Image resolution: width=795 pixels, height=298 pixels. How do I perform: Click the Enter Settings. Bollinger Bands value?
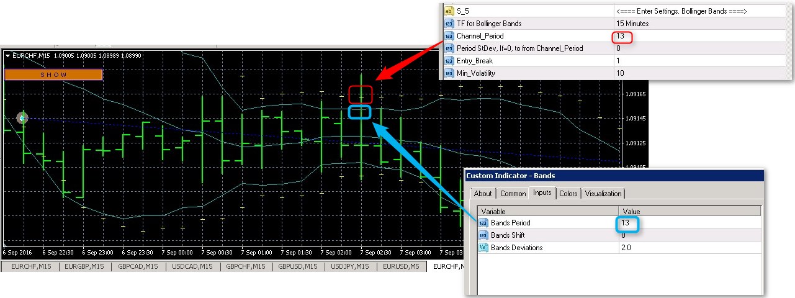(x=681, y=11)
